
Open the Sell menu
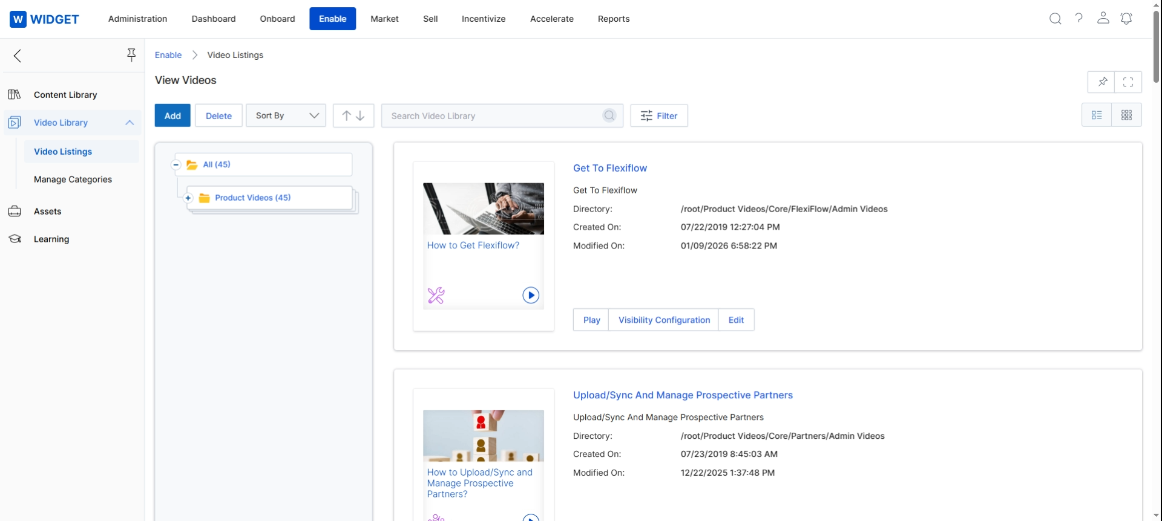[430, 19]
